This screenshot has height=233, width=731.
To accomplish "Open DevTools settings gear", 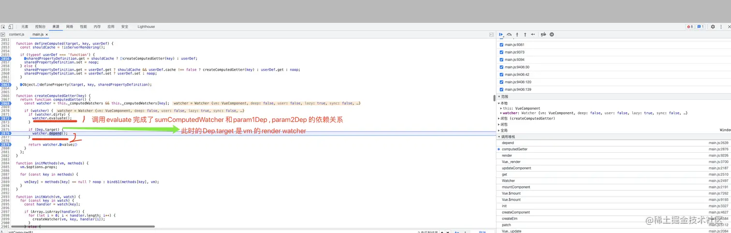I will (x=713, y=27).
